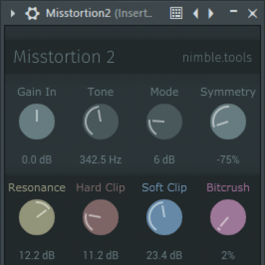This screenshot has height=265, width=265.
Task: Open the preset grid browser icon
Action: click(x=176, y=13)
